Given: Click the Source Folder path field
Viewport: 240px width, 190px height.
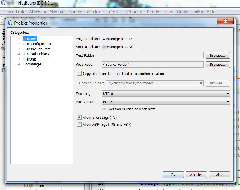Looking at the screenshot, I should coord(166,47).
